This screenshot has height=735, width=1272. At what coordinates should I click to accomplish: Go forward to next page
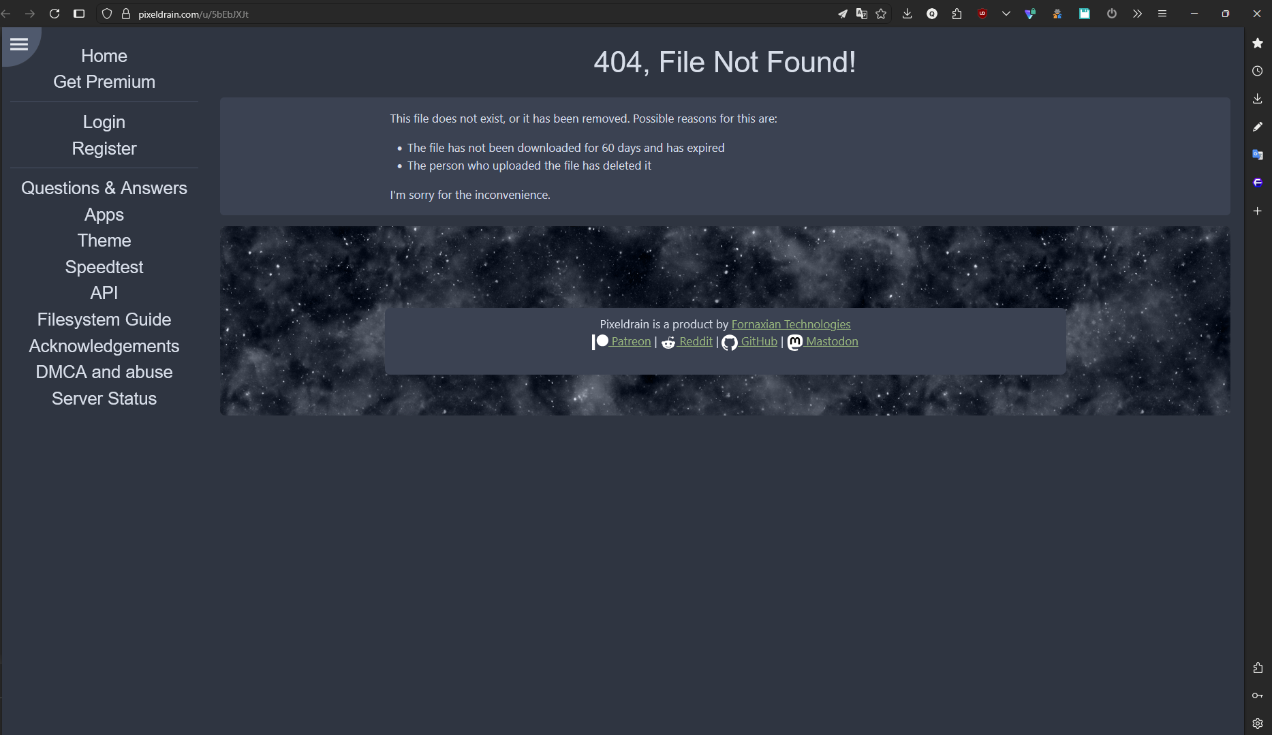pos(30,14)
